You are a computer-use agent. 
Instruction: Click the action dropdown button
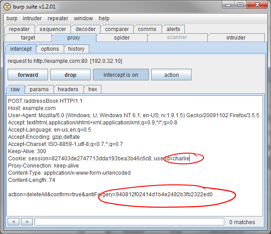tap(171, 75)
